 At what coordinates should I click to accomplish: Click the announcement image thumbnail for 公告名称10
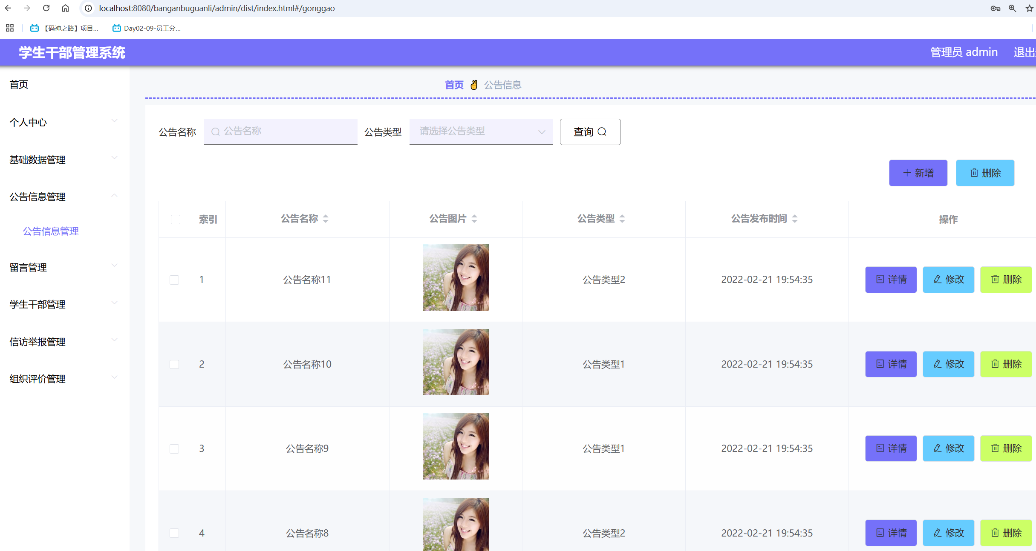click(455, 362)
